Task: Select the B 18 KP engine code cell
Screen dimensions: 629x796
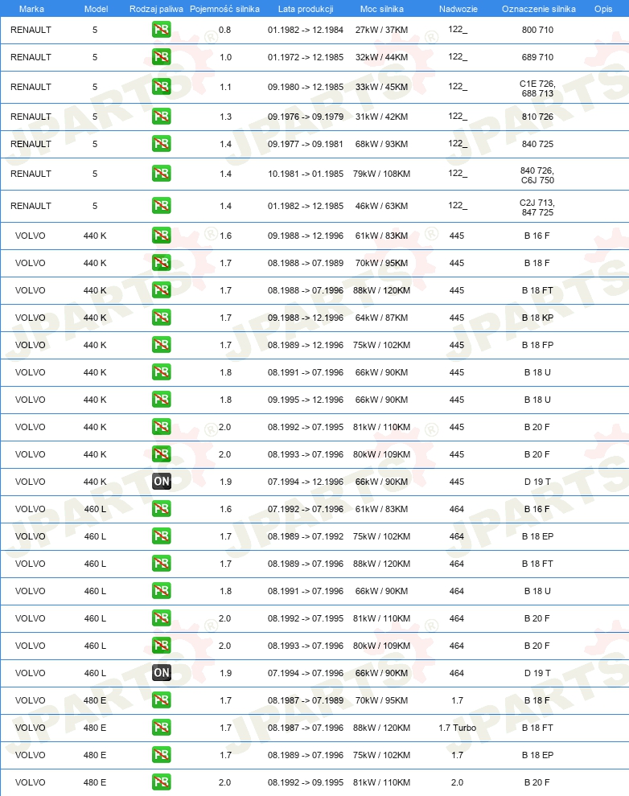Action: coord(537,318)
